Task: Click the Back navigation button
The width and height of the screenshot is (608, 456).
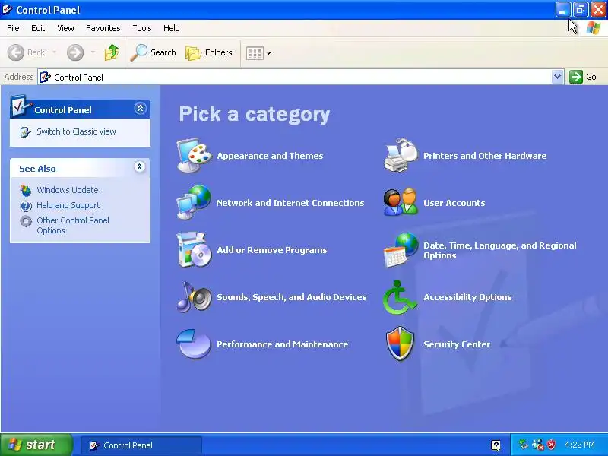Action: 27,52
